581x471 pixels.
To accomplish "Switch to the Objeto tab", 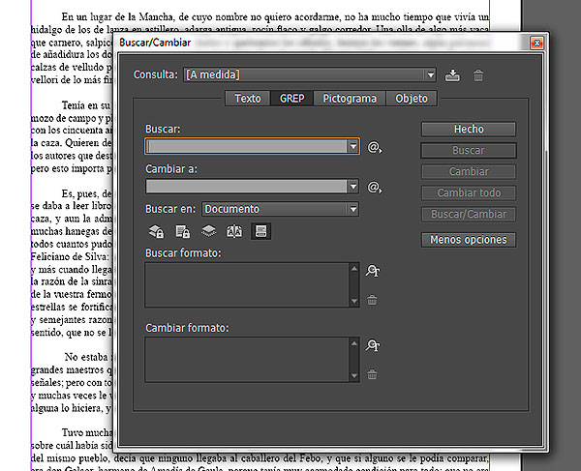I will click(412, 99).
